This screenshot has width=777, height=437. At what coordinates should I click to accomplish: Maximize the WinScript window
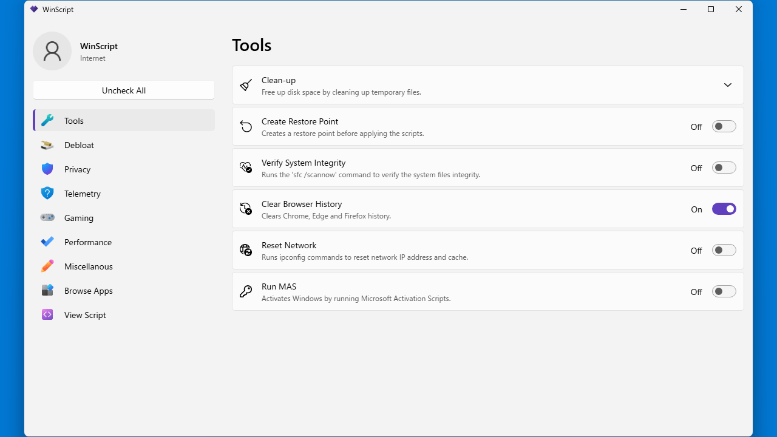point(711,9)
